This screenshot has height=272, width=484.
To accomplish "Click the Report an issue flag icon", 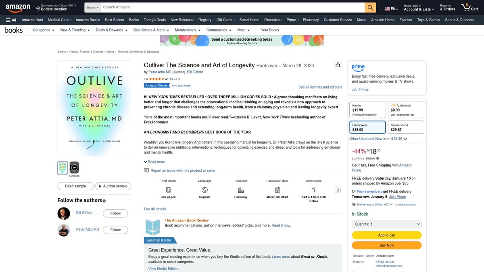I will 146,170.
